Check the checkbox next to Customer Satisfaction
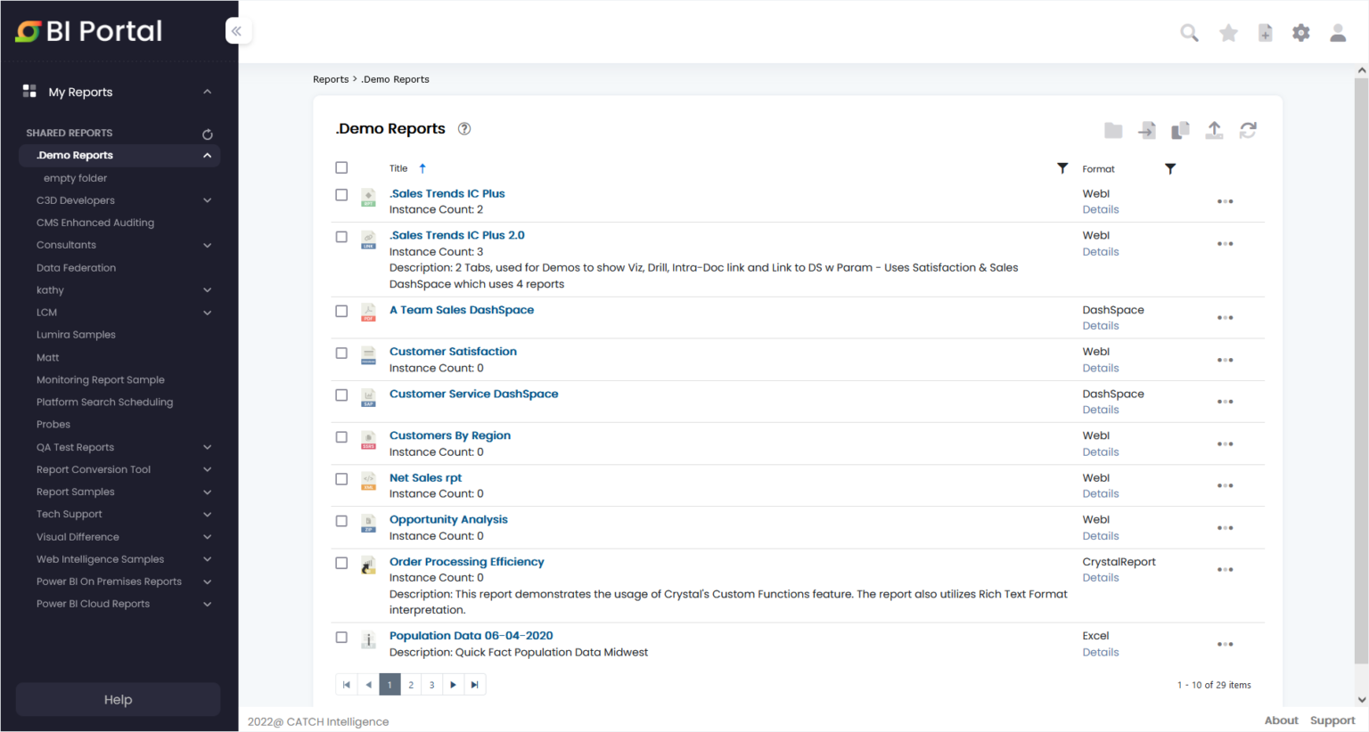The height and width of the screenshot is (732, 1369). point(341,353)
